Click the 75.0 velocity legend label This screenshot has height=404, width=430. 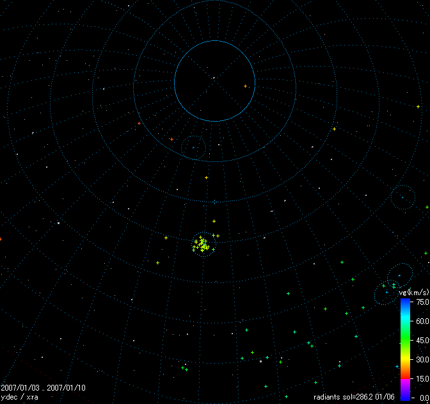422,302
